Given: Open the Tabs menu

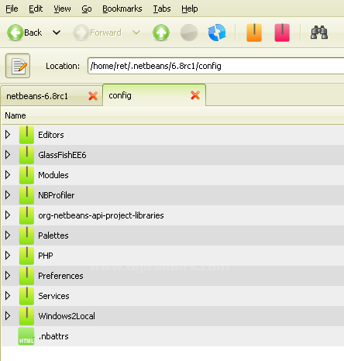Looking at the screenshot, I should 162,9.
